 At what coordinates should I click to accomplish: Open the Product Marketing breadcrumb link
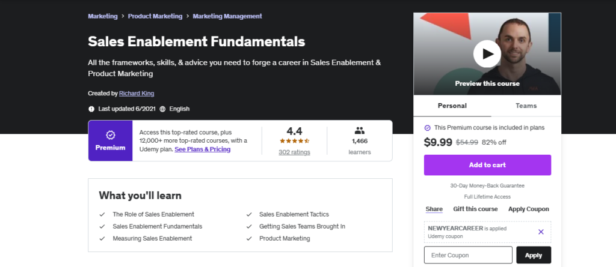(x=155, y=16)
